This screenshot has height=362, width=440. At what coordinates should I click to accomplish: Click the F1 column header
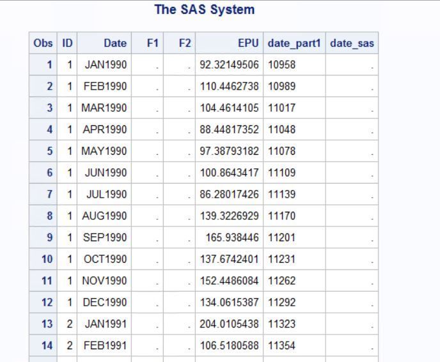click(147, 43)
